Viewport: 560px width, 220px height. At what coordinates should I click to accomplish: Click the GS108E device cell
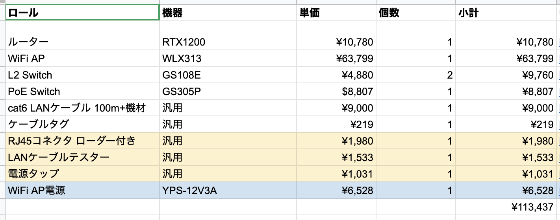[228, 75]
